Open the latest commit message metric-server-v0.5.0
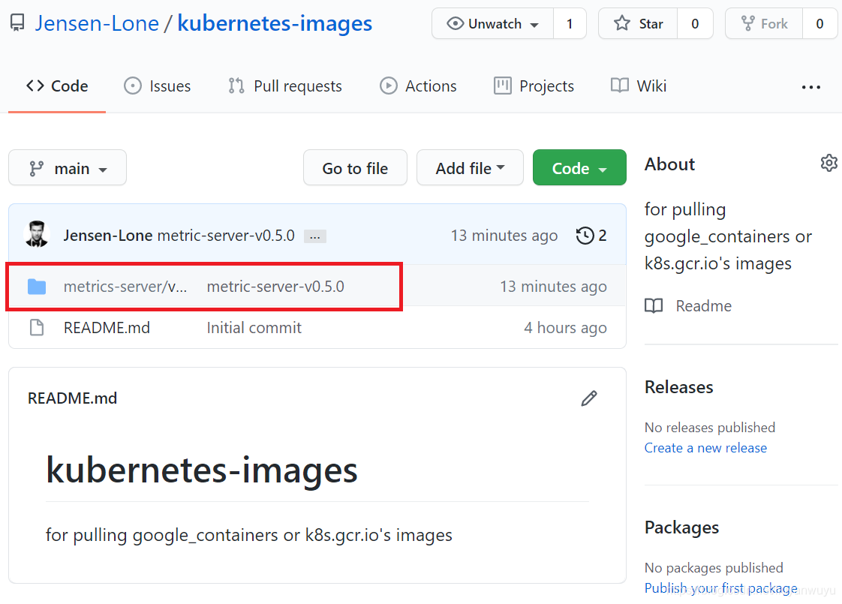 coord(226,235)
